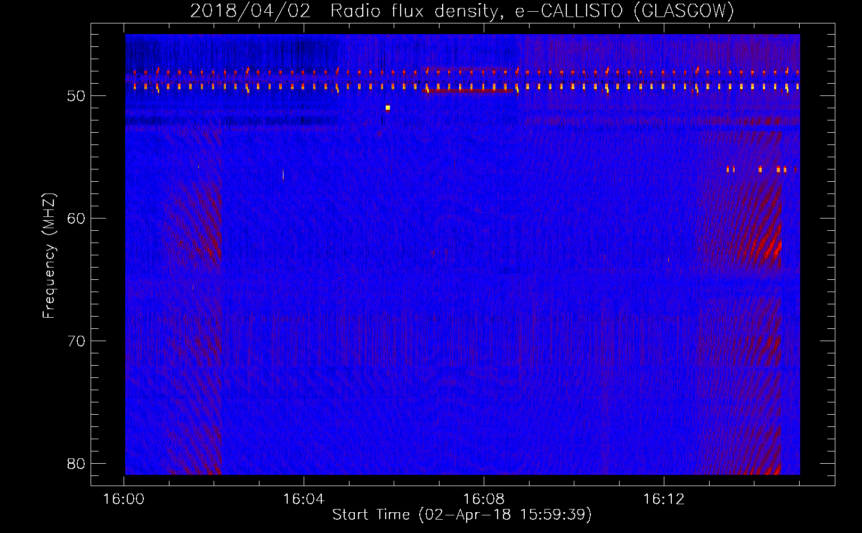Click the plot title mentioning e-CALLISTO (GLASGOW)
Screen dimensions: 862x533
[462, 11]
